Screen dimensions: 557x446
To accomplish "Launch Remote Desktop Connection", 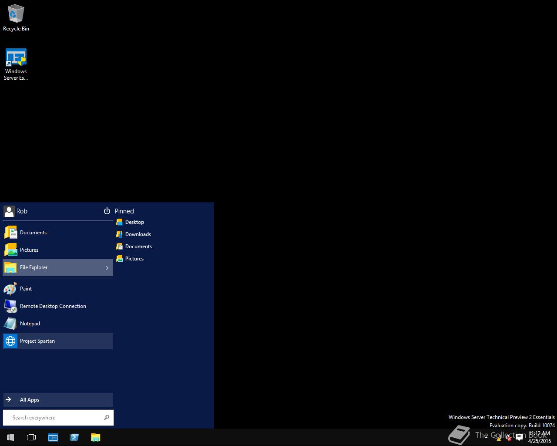I will 58,306.
